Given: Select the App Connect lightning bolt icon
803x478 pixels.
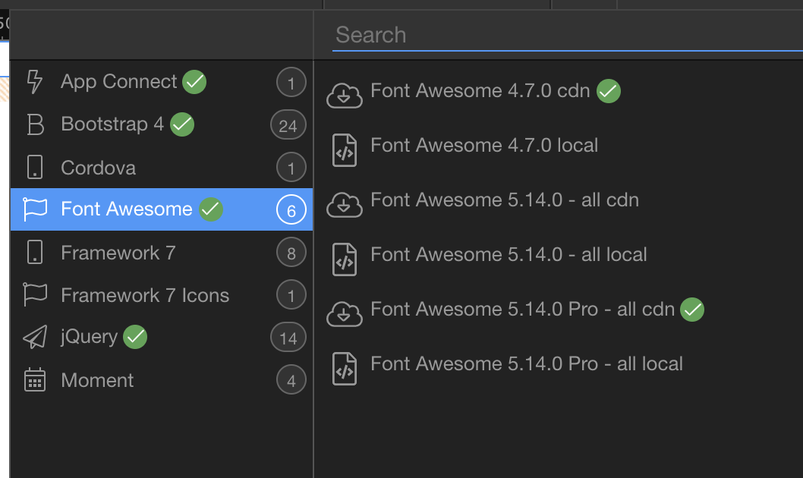Looking at the screenshot, I should click(36, 81).
